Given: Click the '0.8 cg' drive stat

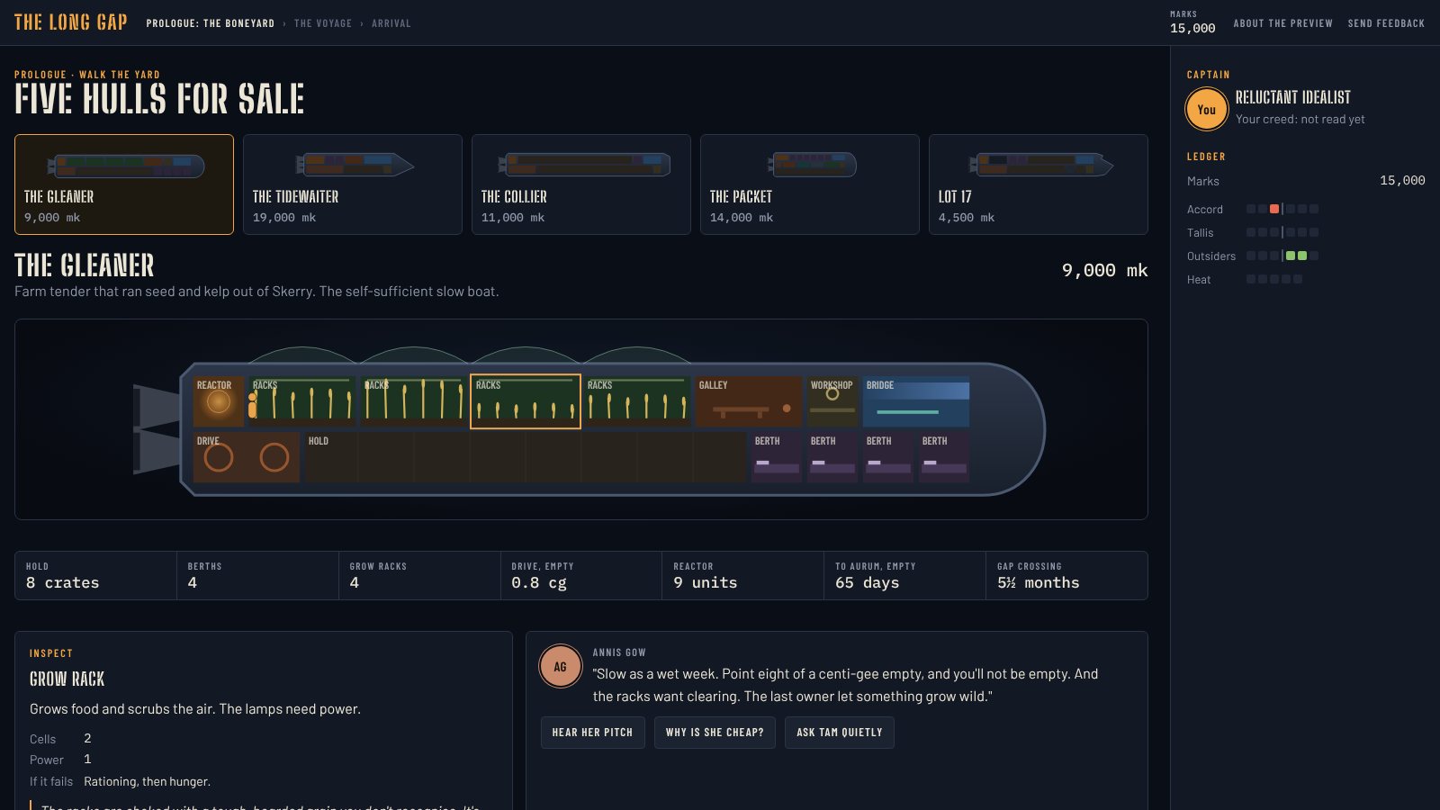Looking at the screenshot, I should pos(581,575).
